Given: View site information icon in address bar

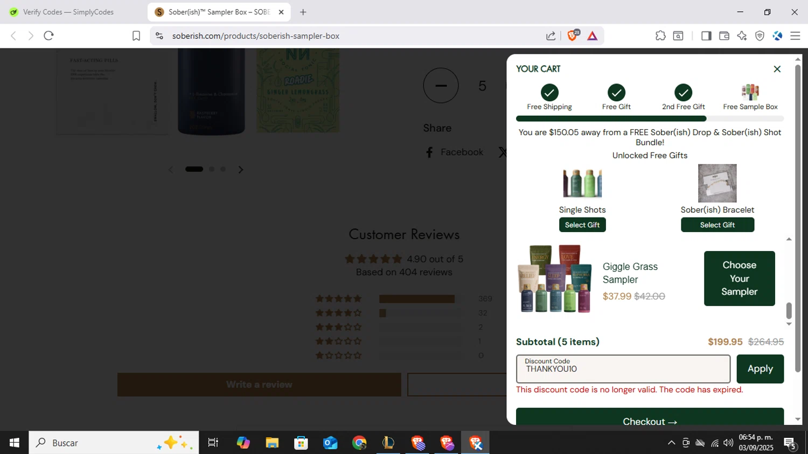Looking at the screenshot, I should 159,36.
